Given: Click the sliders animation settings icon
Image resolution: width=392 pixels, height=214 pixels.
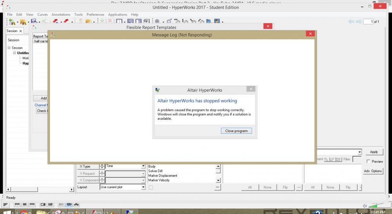Looking at the screenshot, I should coord(51,205).
